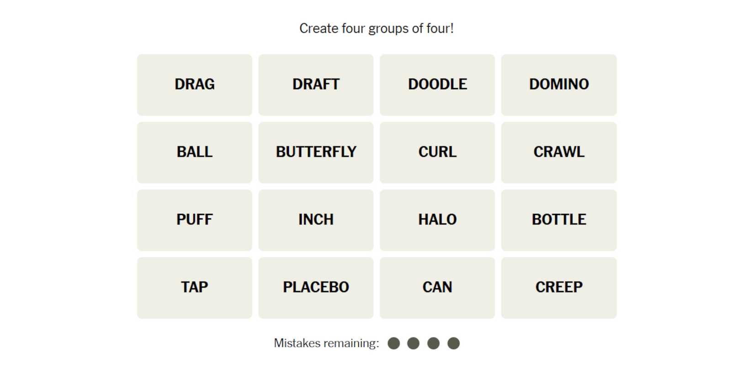Click the 'Mistakes remaining' label

tap(326, 343)
